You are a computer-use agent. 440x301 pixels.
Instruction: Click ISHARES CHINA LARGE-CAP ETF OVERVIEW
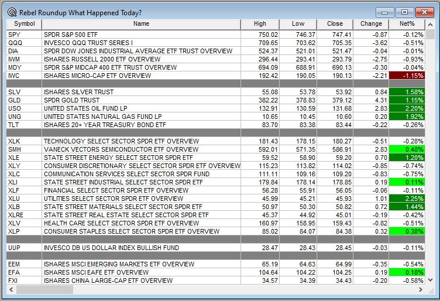[141, 281]
